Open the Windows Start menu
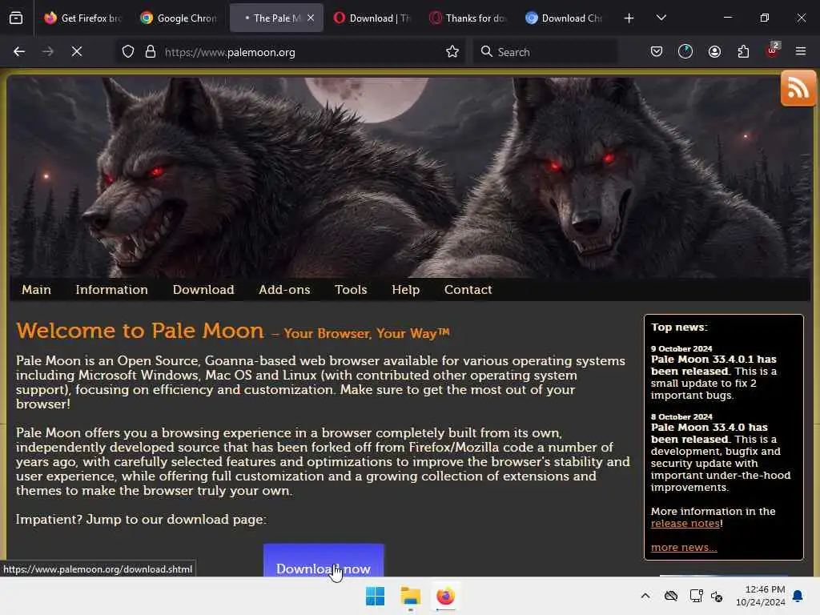This screenshot has width=820, height=615. pos(375,596)
